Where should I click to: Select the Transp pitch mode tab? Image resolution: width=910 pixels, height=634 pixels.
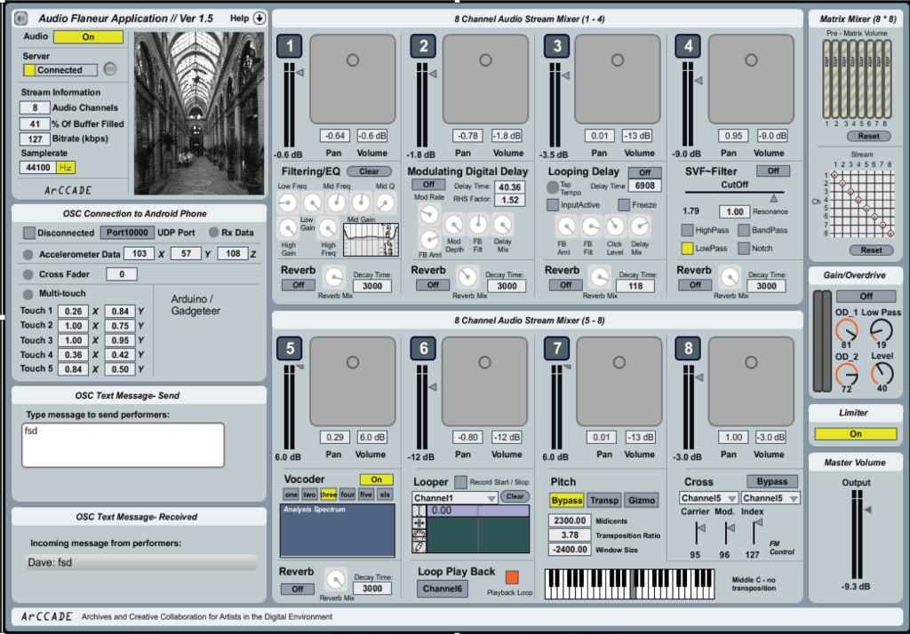603,500
